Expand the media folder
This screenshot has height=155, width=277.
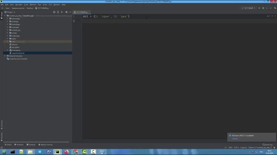7,33
